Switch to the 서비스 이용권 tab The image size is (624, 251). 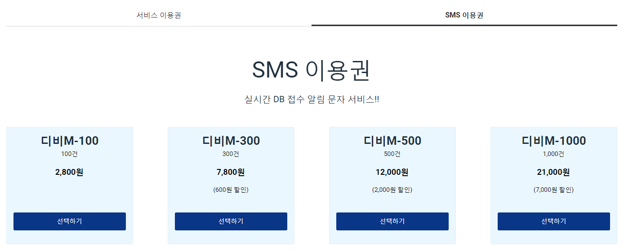(x=159, y=15)
